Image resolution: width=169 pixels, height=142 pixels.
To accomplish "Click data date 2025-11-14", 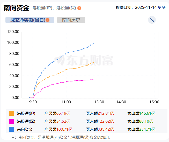I will (x=146, y=7).
